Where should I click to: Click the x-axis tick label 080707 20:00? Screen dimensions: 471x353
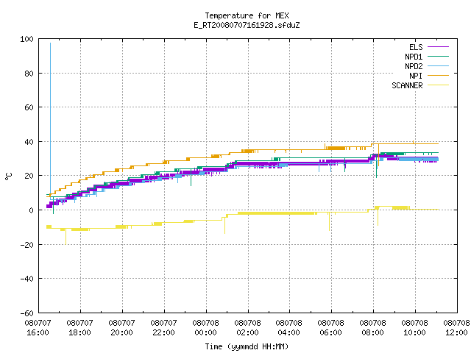[121, 328]
